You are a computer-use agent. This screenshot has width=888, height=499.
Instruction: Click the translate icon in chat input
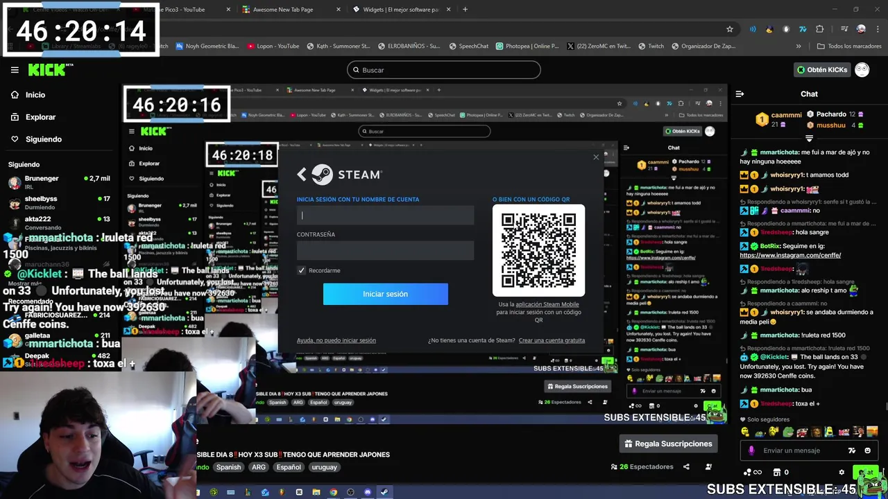click(x=852, y=450)
